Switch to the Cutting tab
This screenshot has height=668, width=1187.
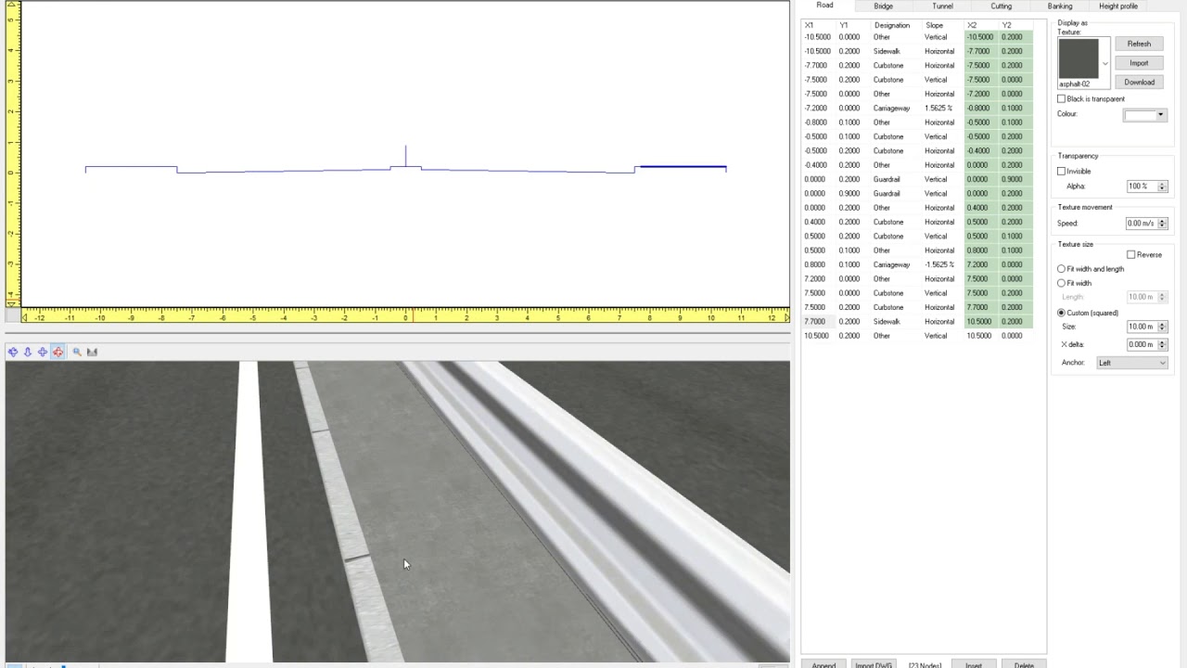point(1001,6)
